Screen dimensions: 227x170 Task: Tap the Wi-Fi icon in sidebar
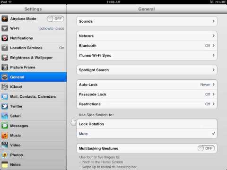[5, 28]
